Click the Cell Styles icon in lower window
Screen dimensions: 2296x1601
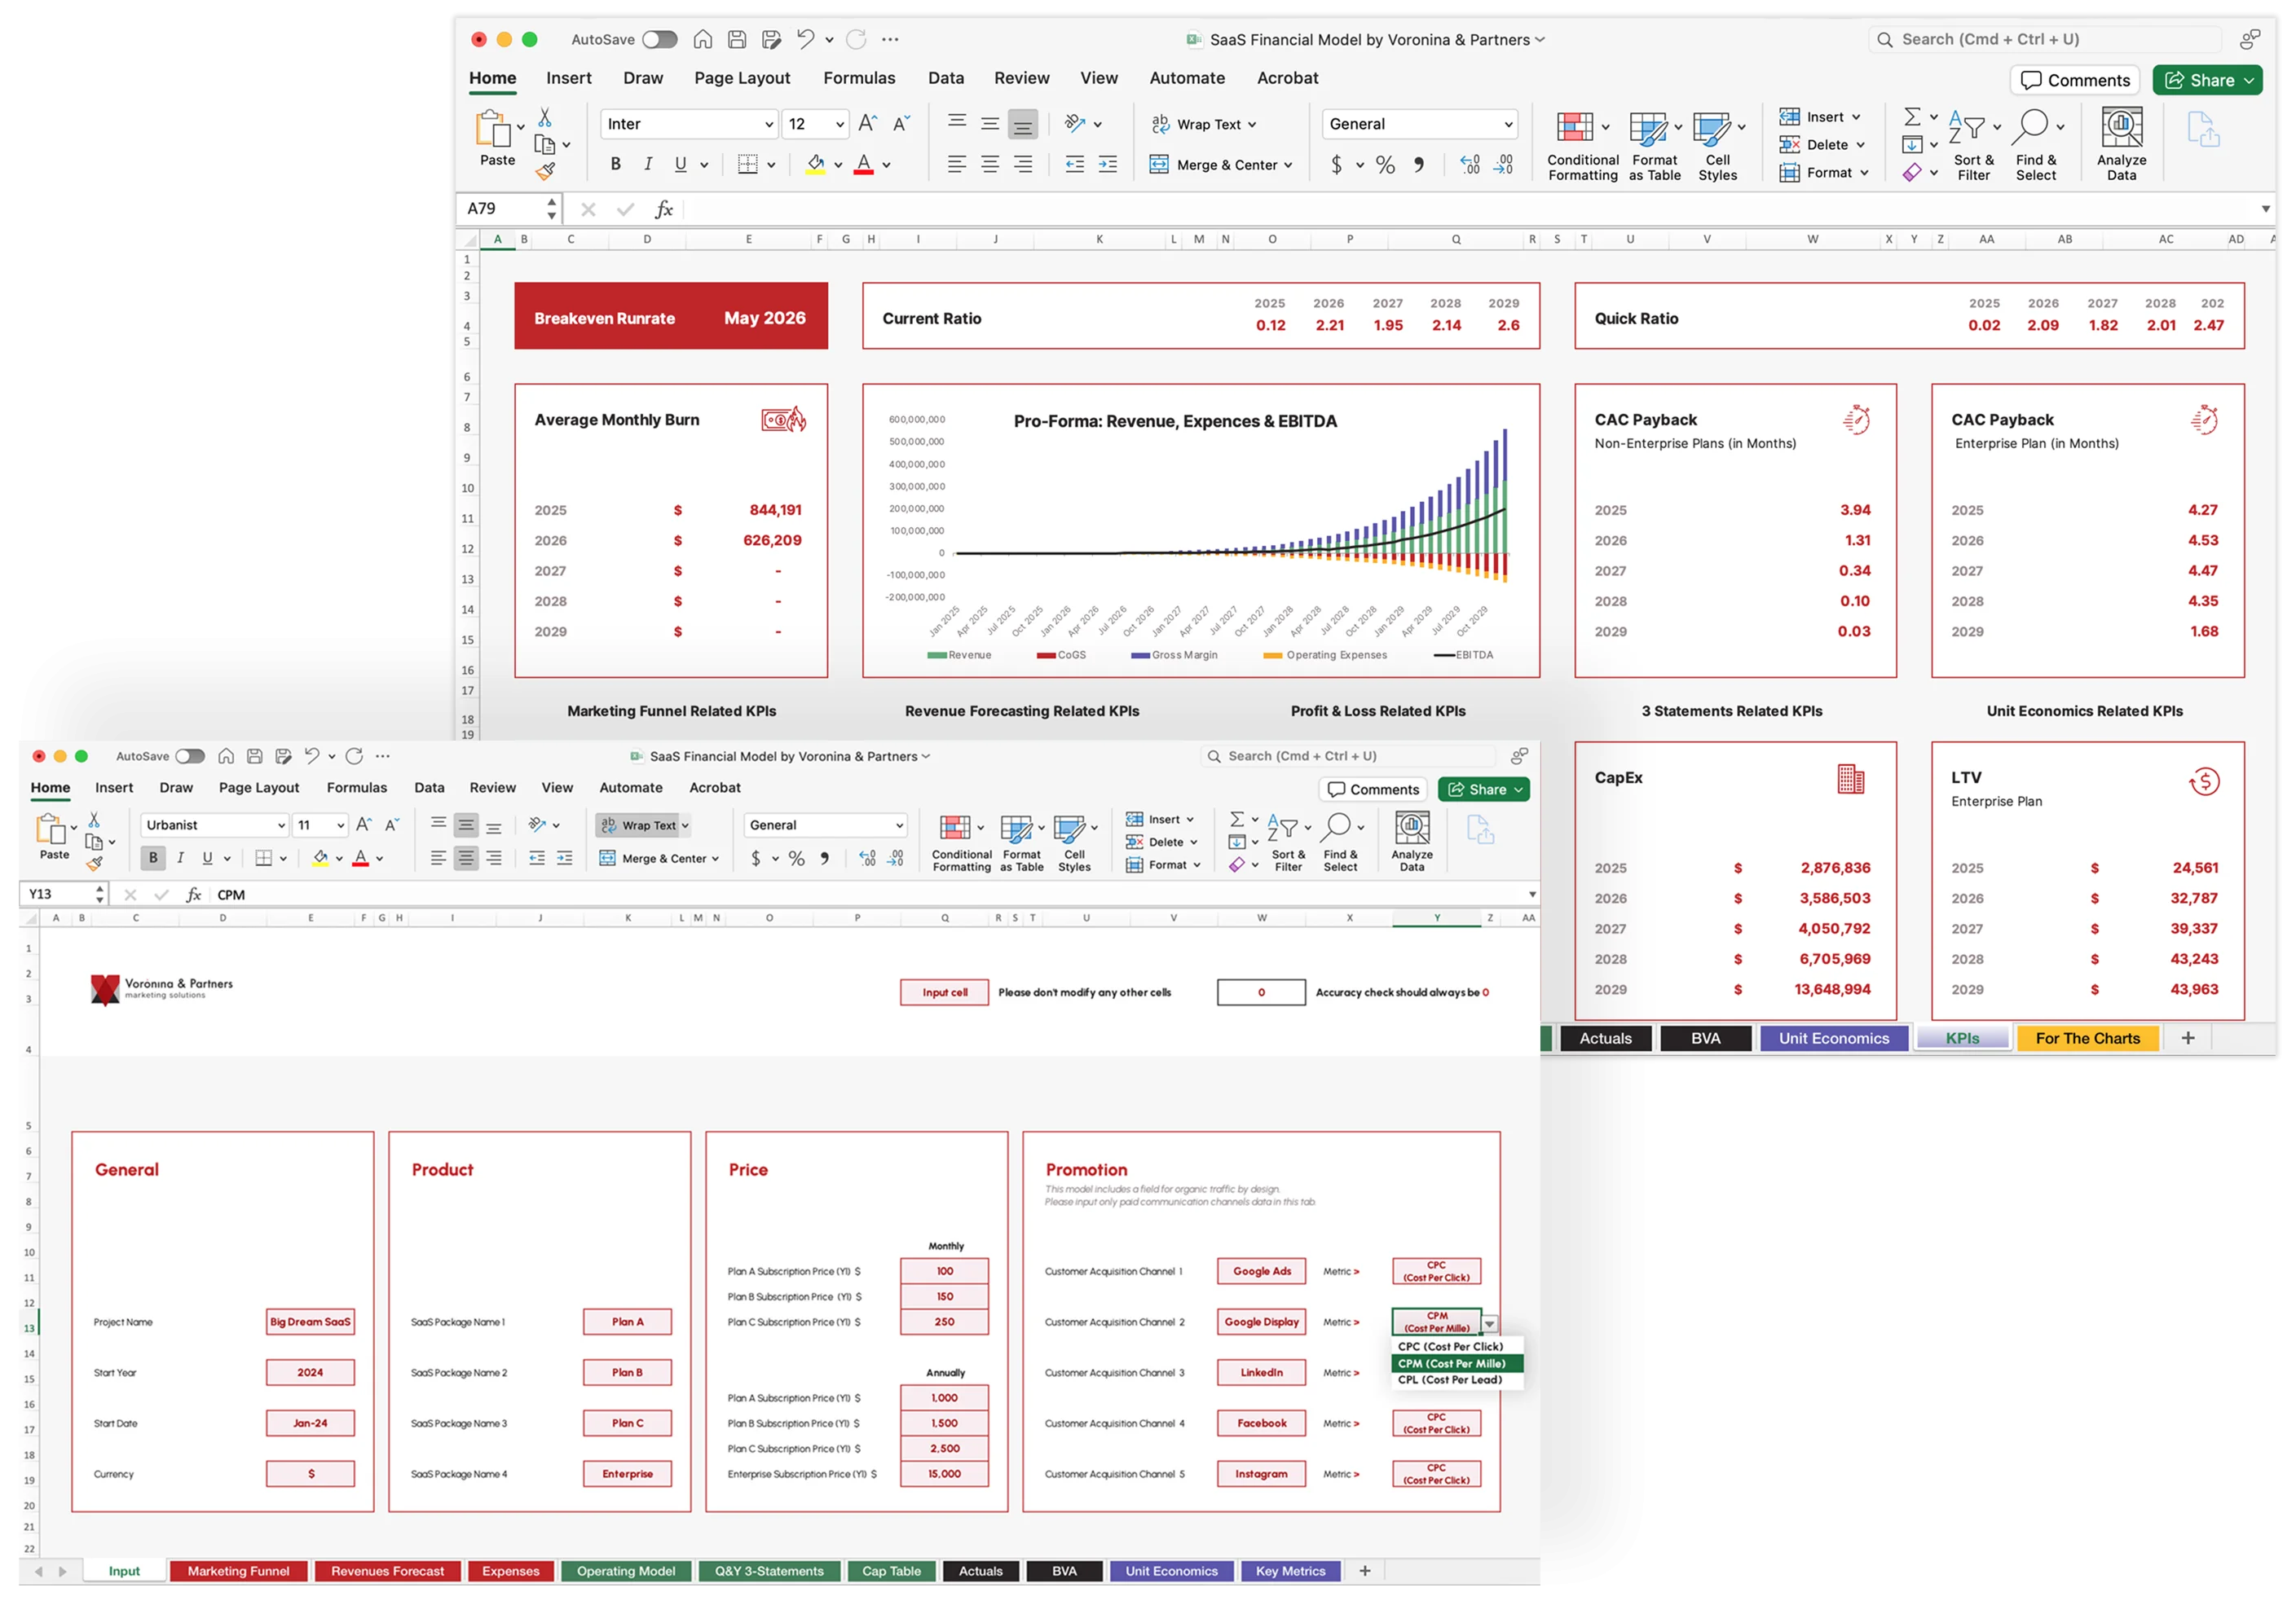[1069, 829]
